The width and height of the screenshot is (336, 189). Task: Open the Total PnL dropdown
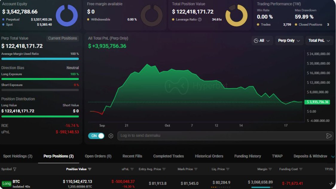click(x=319, y=41)
